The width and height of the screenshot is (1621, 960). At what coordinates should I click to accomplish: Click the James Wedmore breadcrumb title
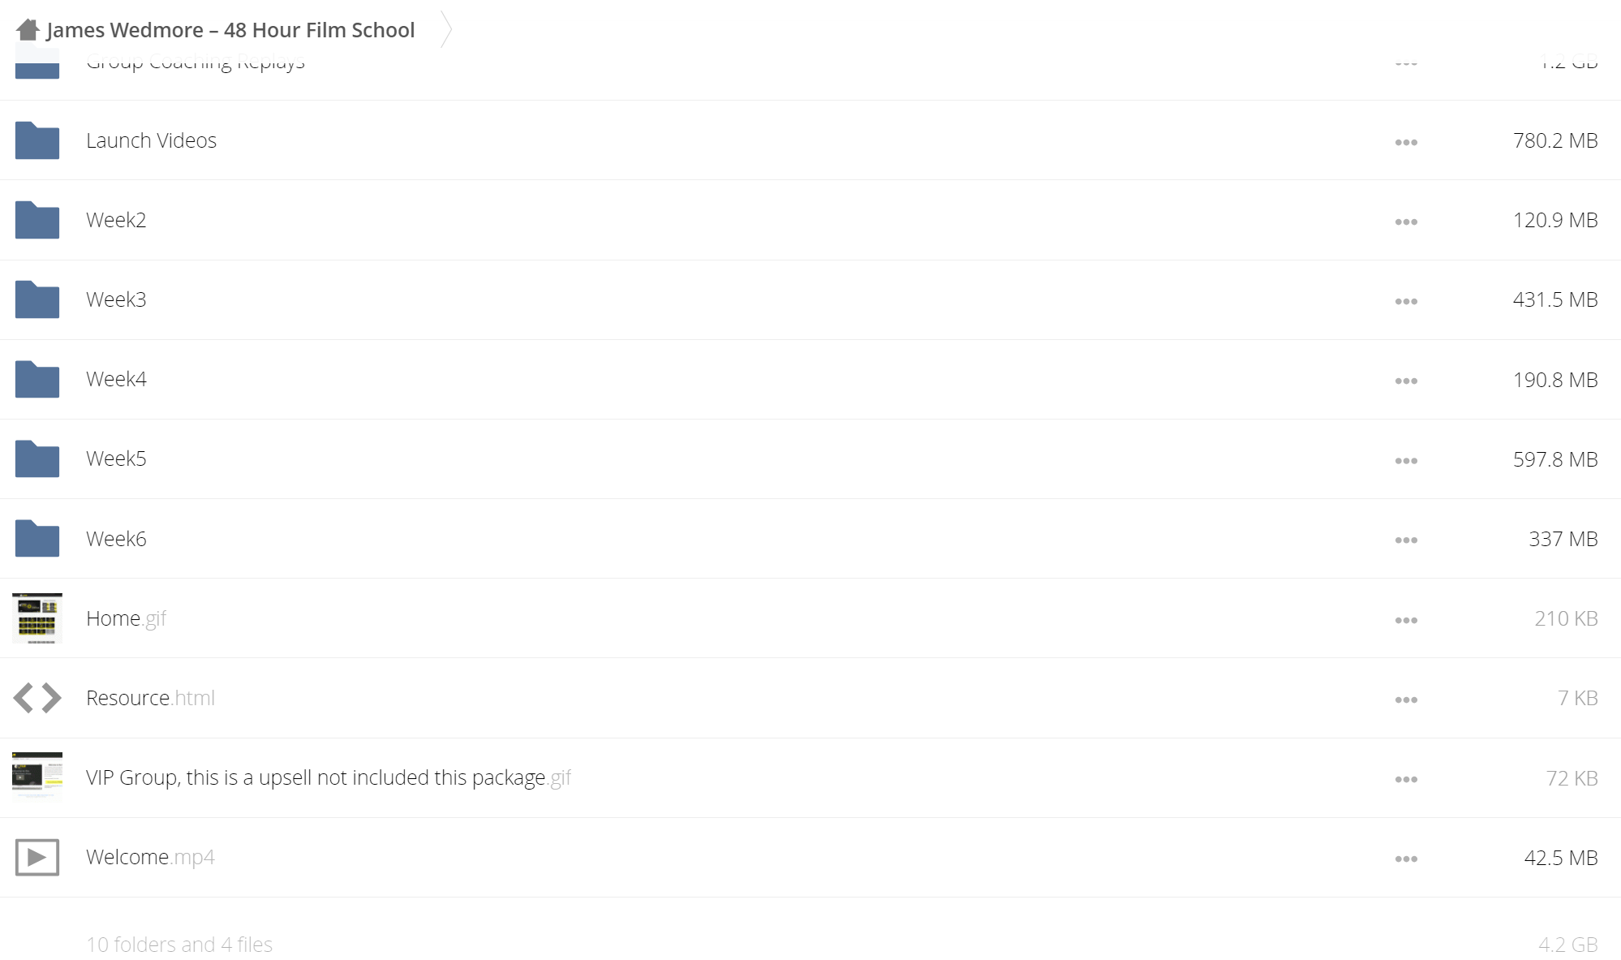click(230, 30)
